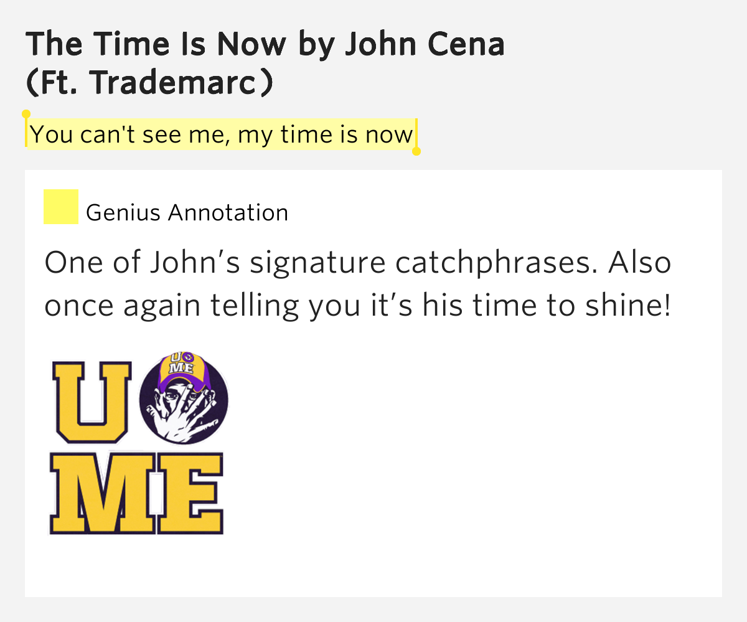Screen dimensions: 747x622
Task: Click the word "Also" in the annotation
Action: click(x=640, y=263)
